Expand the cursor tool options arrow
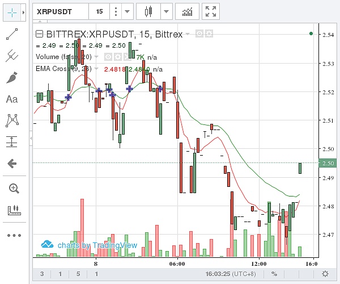 23,13
